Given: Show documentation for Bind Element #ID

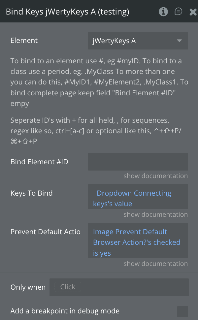Looking at the screenshot, I should [x=155, y=176].
